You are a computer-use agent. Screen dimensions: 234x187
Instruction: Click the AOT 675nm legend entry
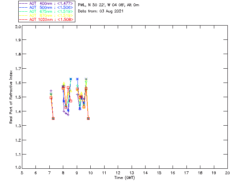46,11
